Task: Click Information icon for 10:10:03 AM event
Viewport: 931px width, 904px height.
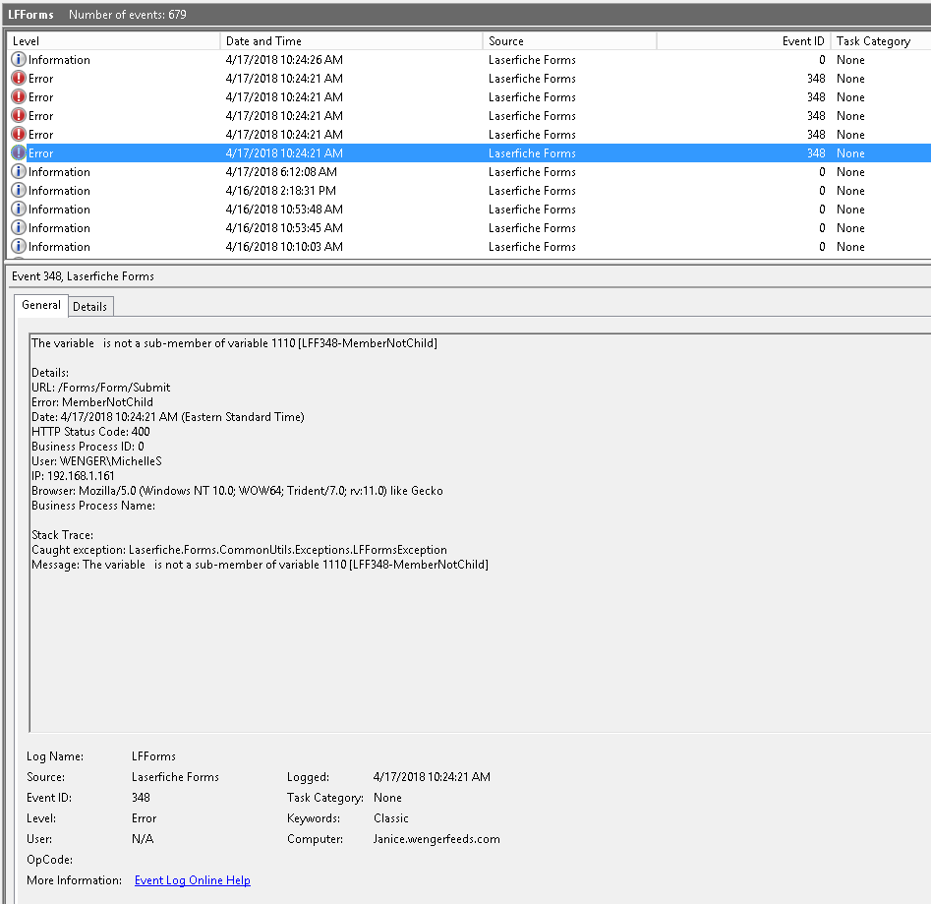Action: pyautogui.click(x=19, y=247)
